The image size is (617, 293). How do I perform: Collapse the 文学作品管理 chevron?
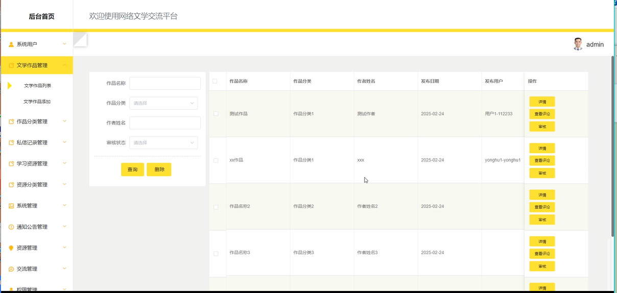64,65
